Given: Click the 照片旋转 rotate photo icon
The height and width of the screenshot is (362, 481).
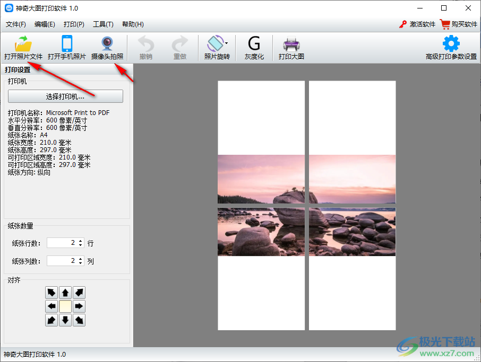Looking at the screenshot, I should point(215,44).
